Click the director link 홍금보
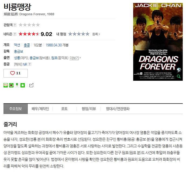The width and height of the screenshot is (186, 173). tap(19, 51)
